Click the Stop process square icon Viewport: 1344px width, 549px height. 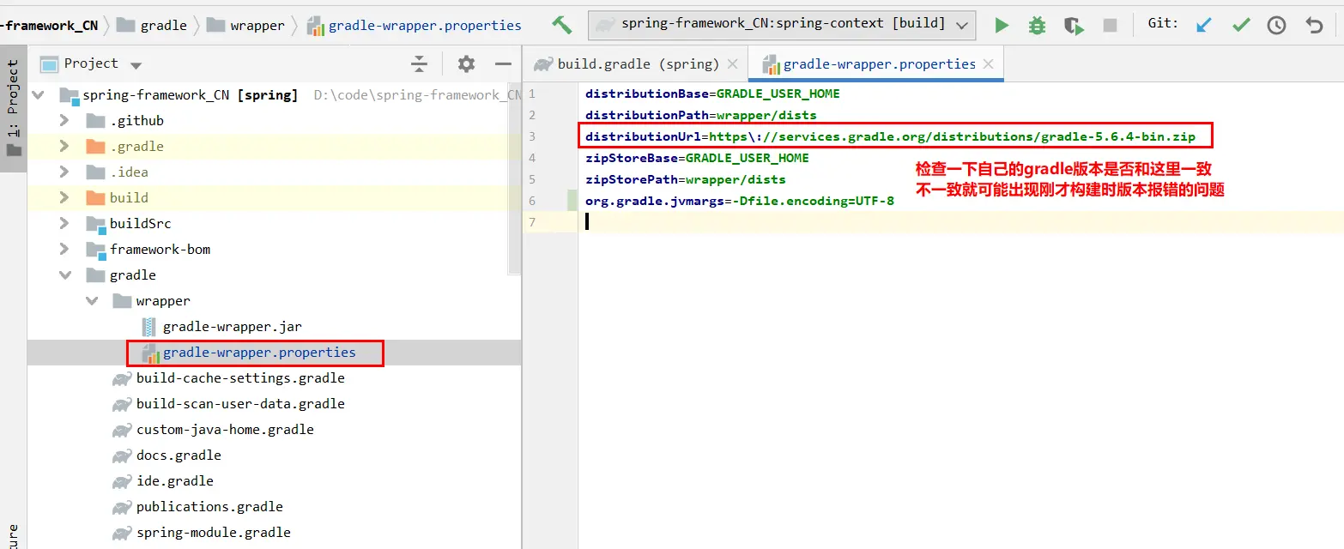pyautogui.click(x=1110, y=25)
